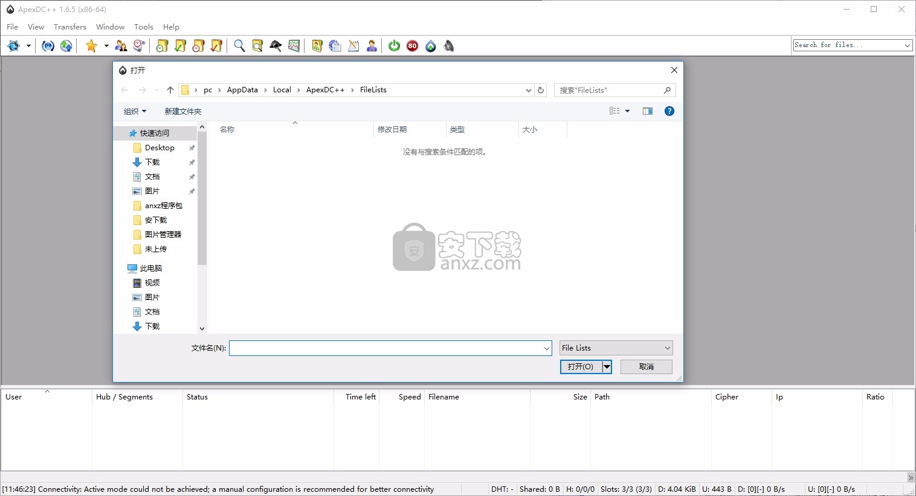Click the sidebar scrollbar down arrow
916x496 pixels.
click(202, 329)
